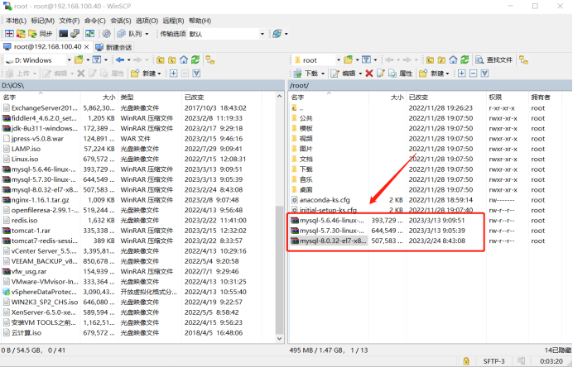Click local panel open-directory folder icon
Screen dimensions: 573x367
(79, 60)
